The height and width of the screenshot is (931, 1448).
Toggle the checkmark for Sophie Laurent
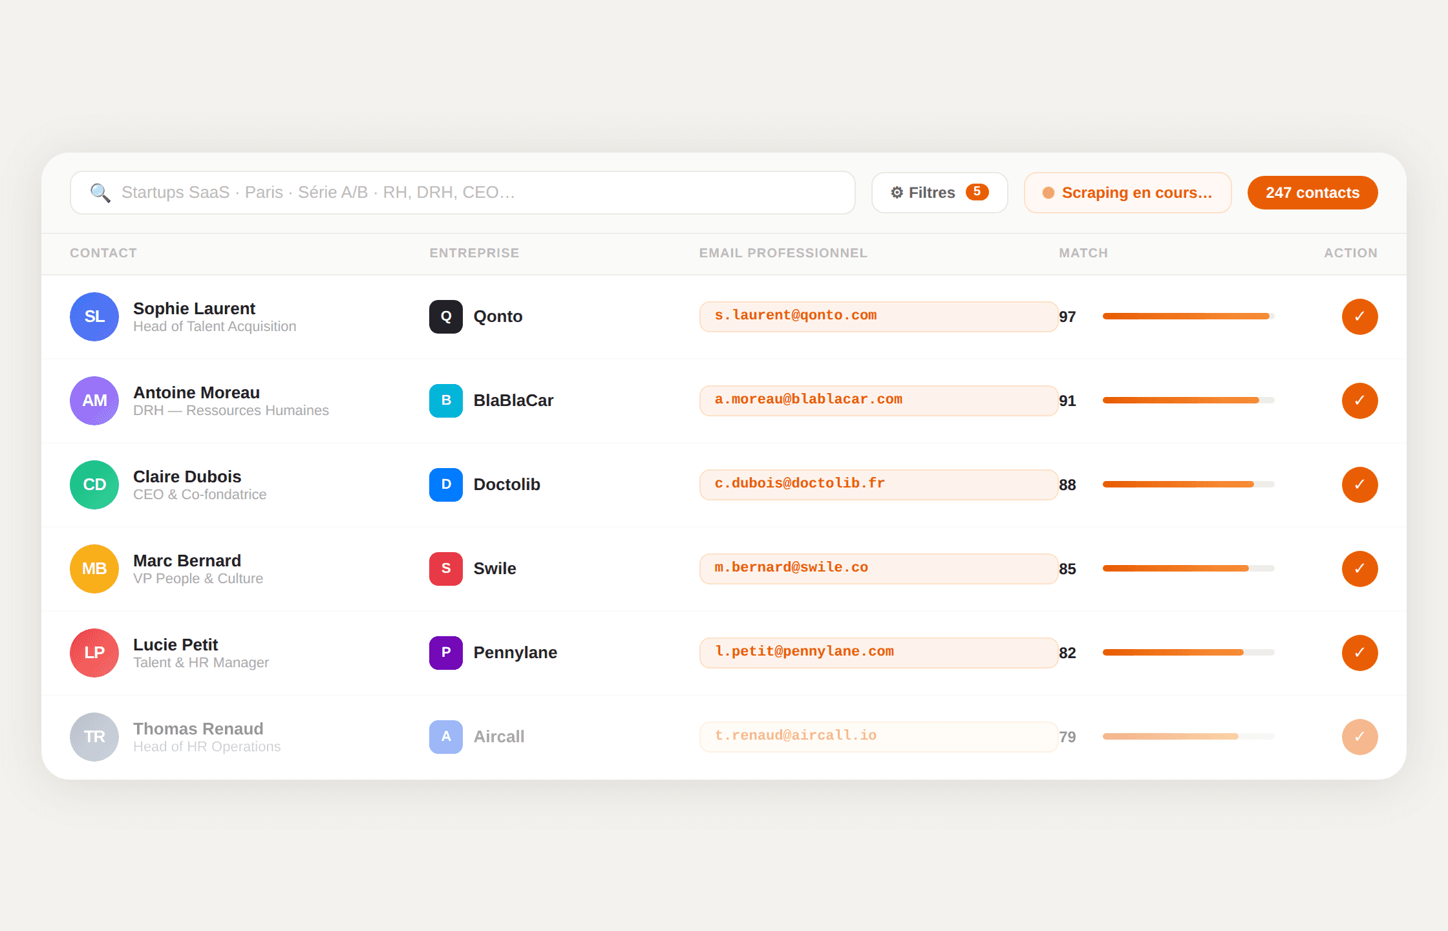pos(1359,317)
